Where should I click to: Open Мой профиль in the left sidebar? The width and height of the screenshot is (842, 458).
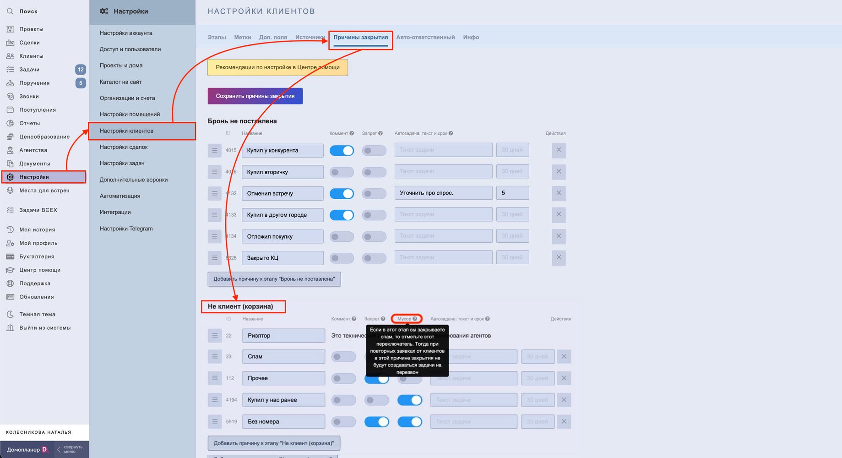pyautogui.click(x=38, y=243)
